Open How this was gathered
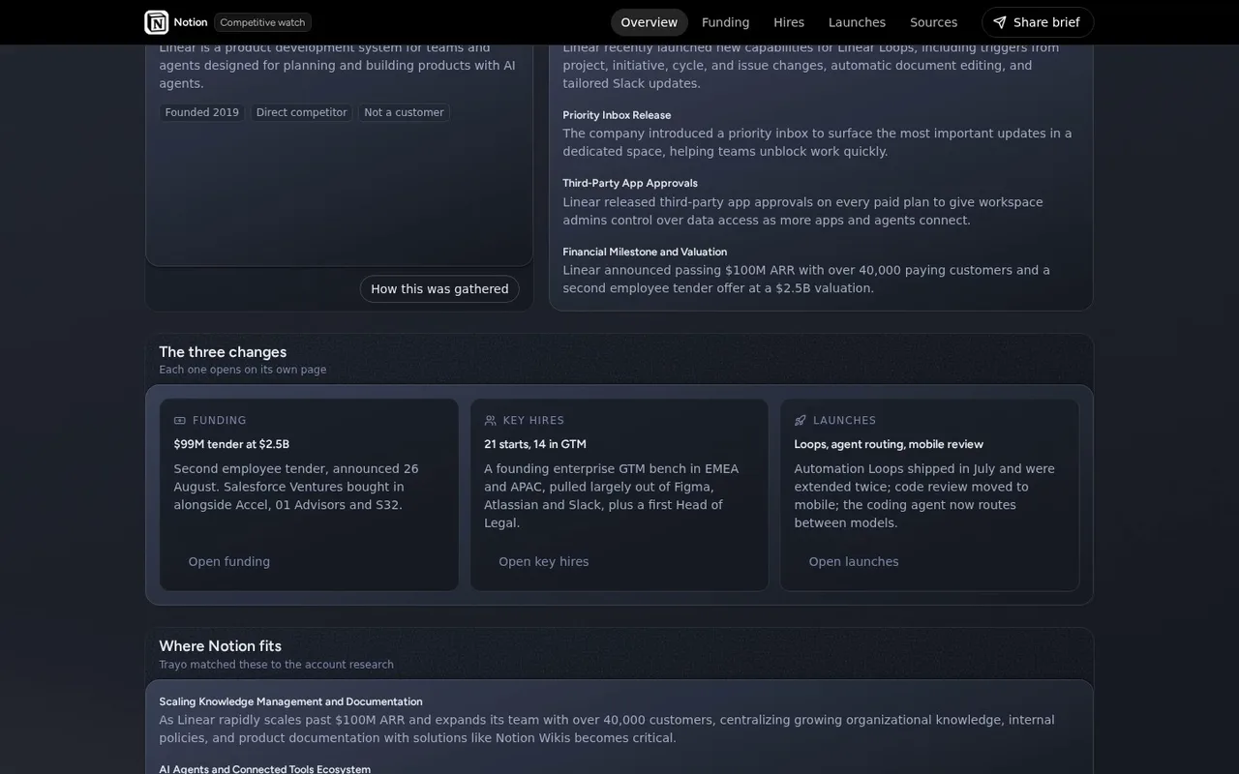Viewport: 1239px width, 774px height. [x=439, y=289]
